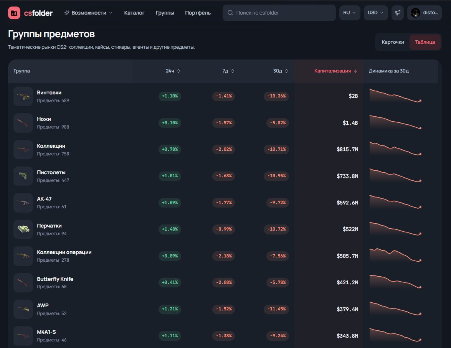Image resolution: width=451 pixels, height=348 pixels.
Task: Click the -2.18% 7d badge
Action: [224, 256]
